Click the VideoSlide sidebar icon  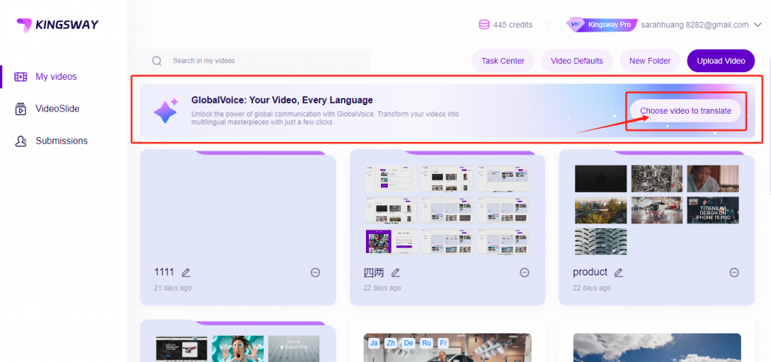click(20, 108)
